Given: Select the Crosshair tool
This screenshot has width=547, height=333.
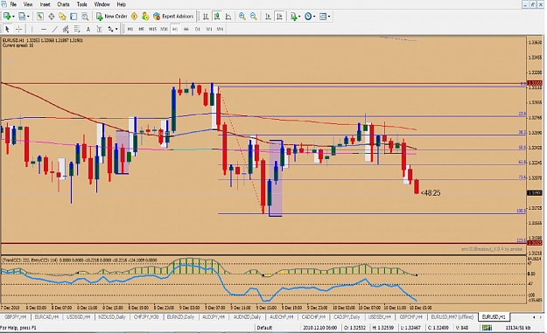Looking at the screenshot, I should 18,29.
